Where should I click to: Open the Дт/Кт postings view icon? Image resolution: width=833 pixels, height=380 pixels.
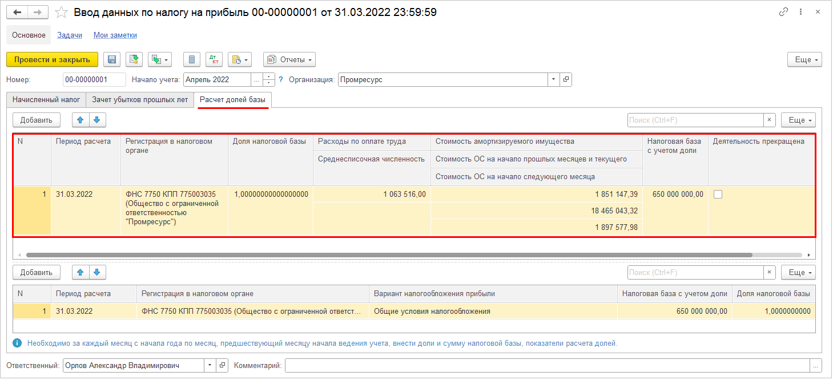(x=214, y=59)
